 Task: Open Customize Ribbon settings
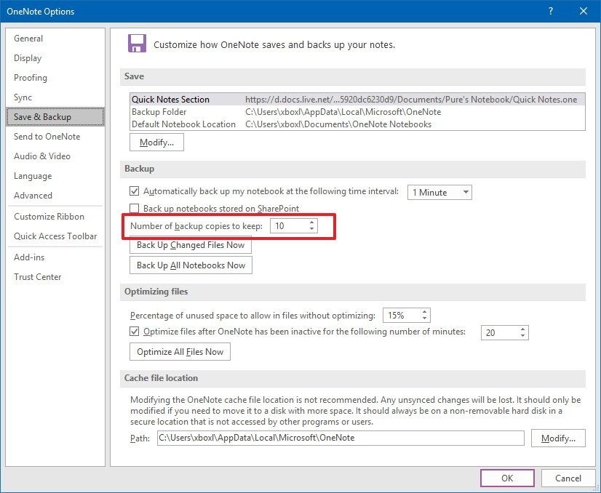tap(46, 216)
